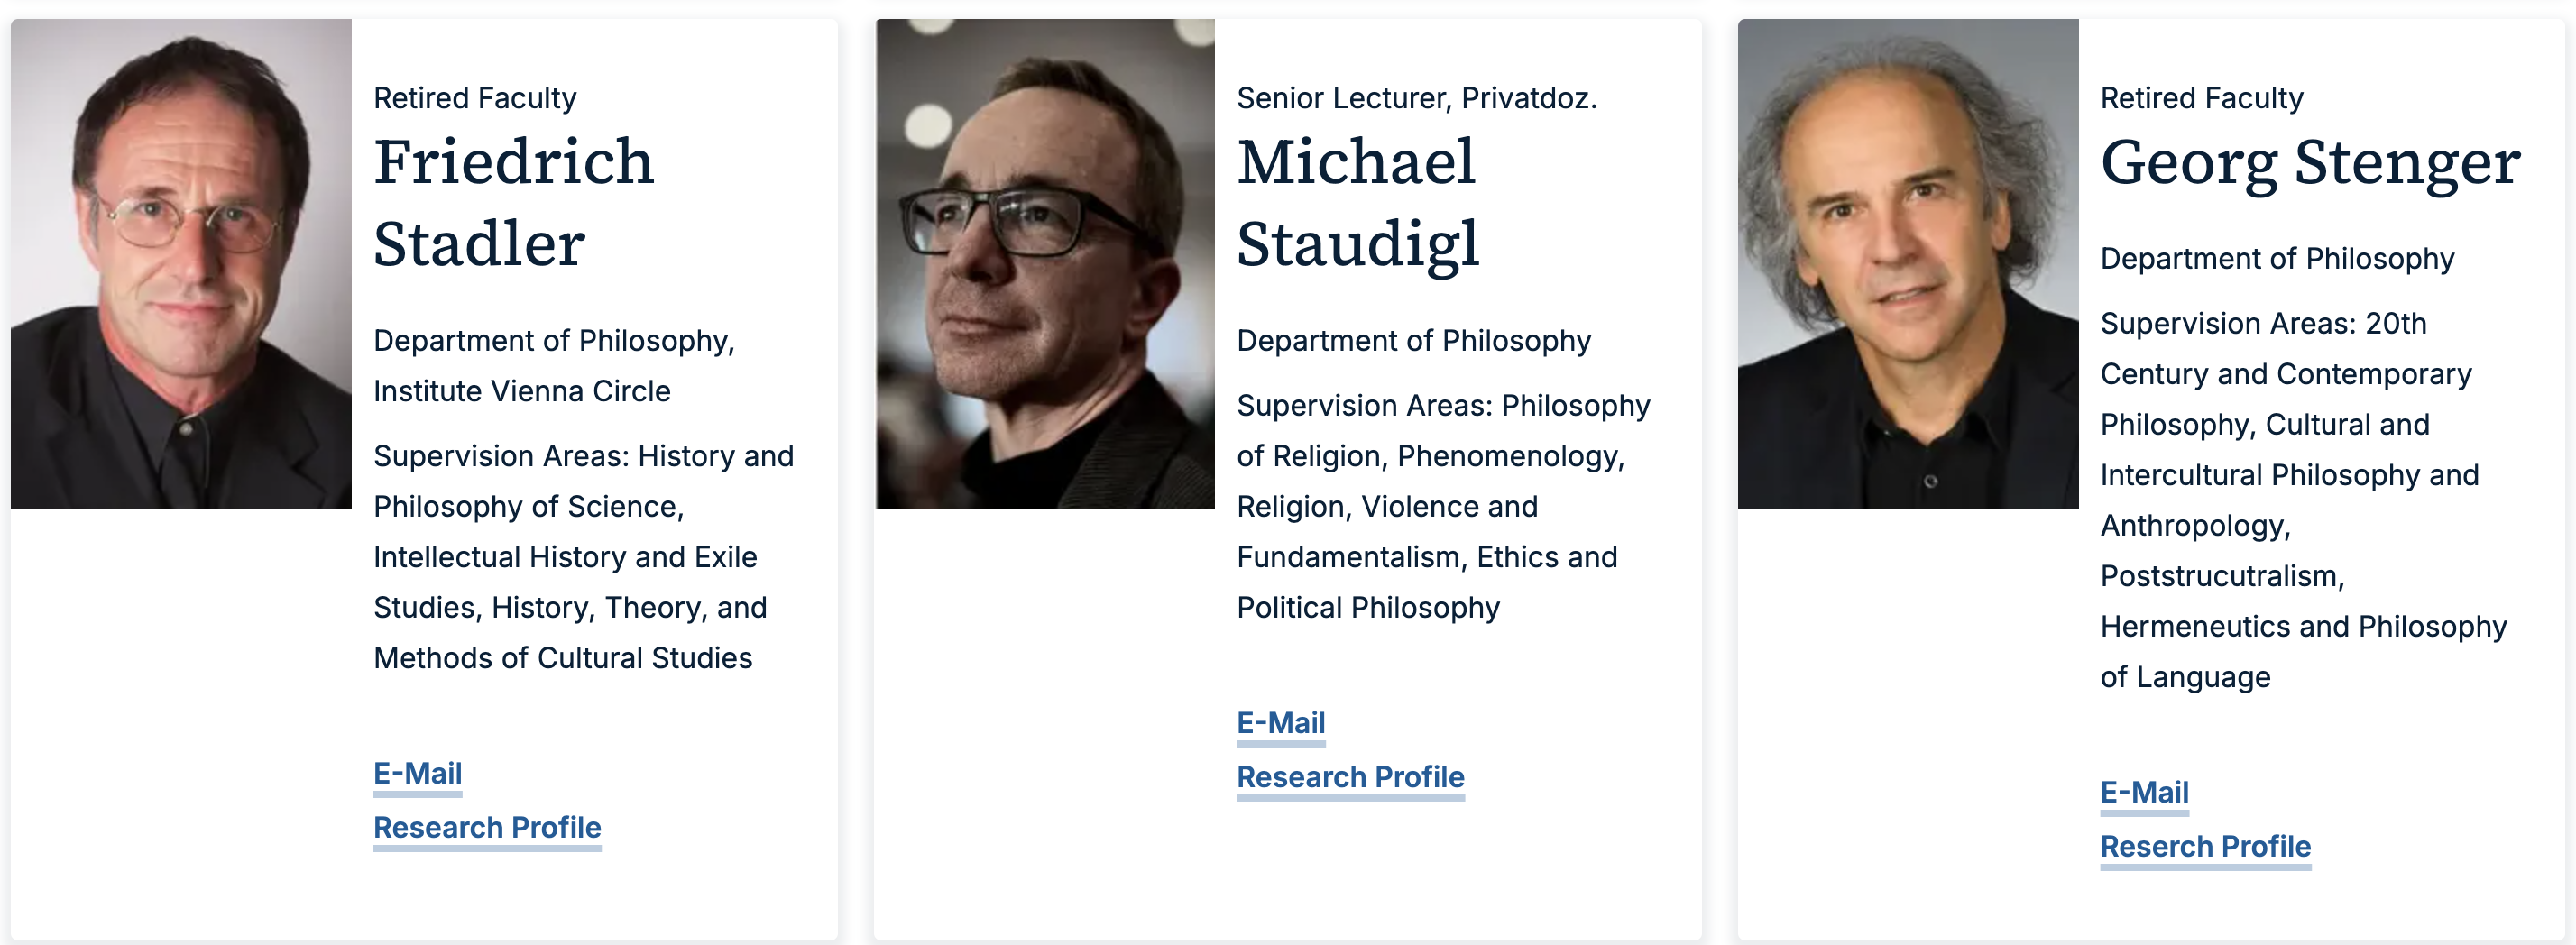Screen dimensions: 2576x945
Task: Open Michael Staudigl's E-Mail link
Action: (x=1280, y=722)
